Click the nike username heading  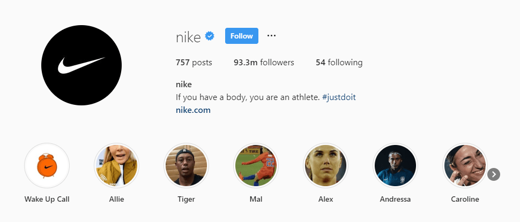click(188, 37)
